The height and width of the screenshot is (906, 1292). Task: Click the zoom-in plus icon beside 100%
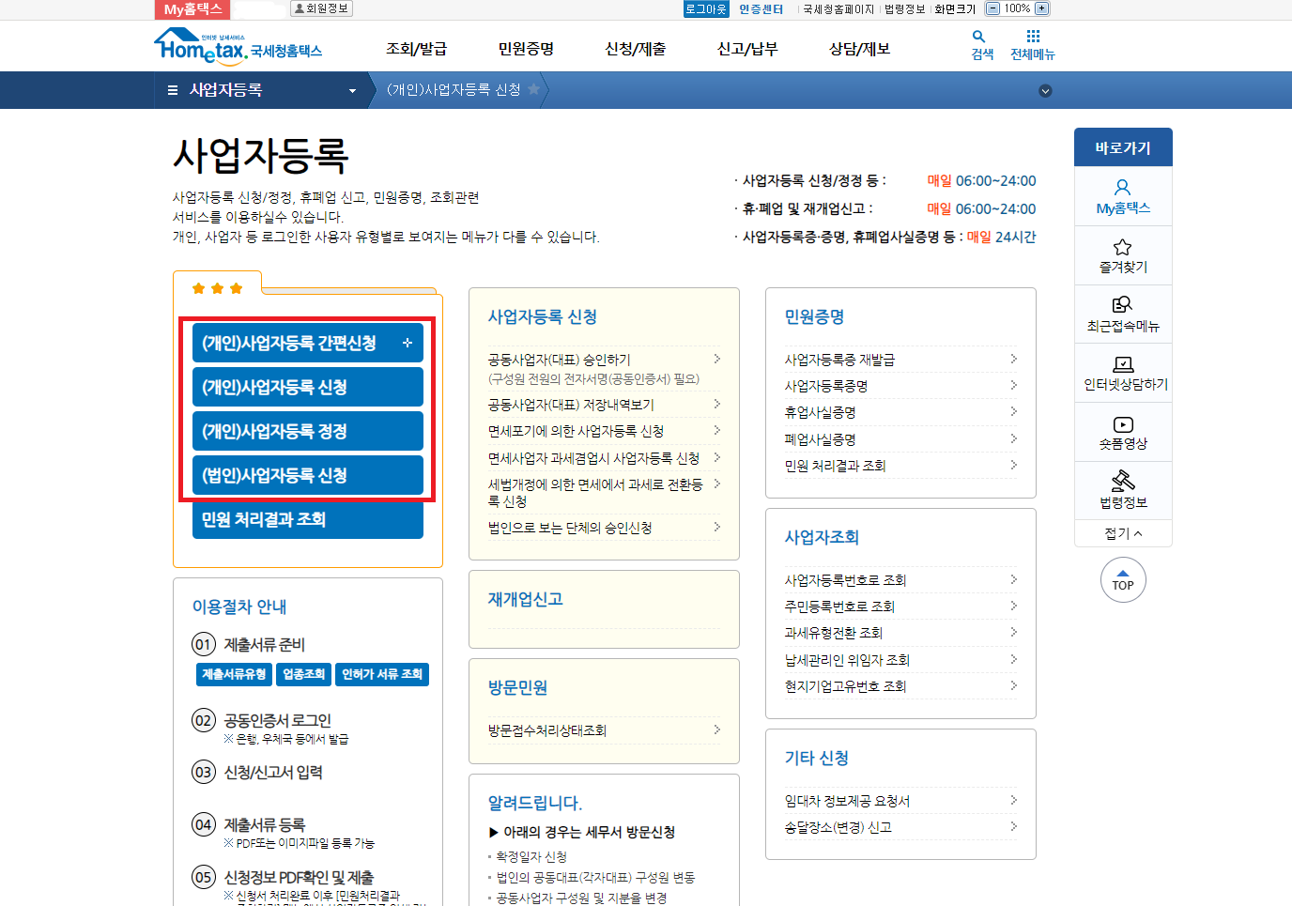[1041, 8]
